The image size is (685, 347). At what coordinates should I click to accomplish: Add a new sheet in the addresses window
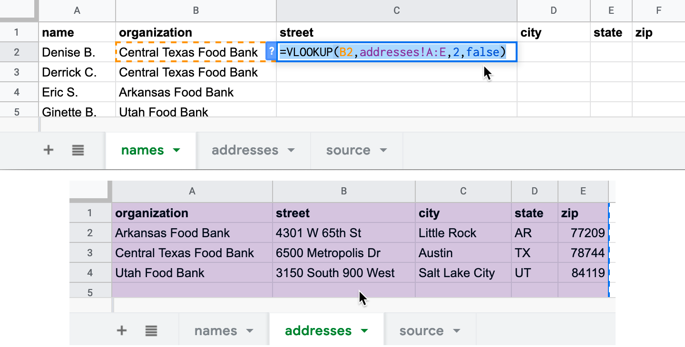(122, 330)
